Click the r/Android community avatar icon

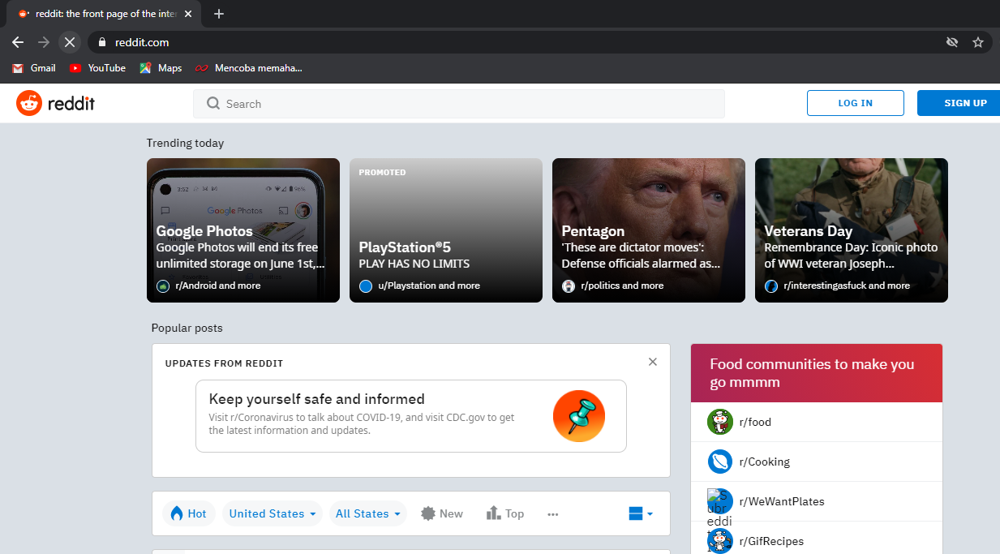click(x=163, y=286)
